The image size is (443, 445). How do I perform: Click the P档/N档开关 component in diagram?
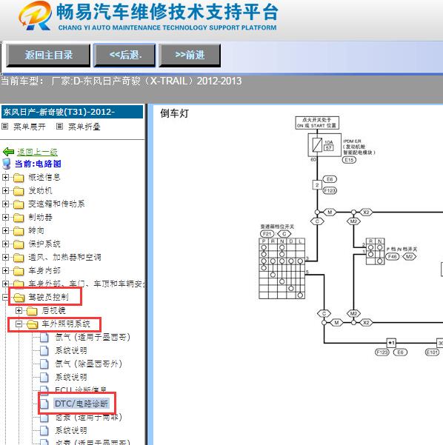coord(375,252)
